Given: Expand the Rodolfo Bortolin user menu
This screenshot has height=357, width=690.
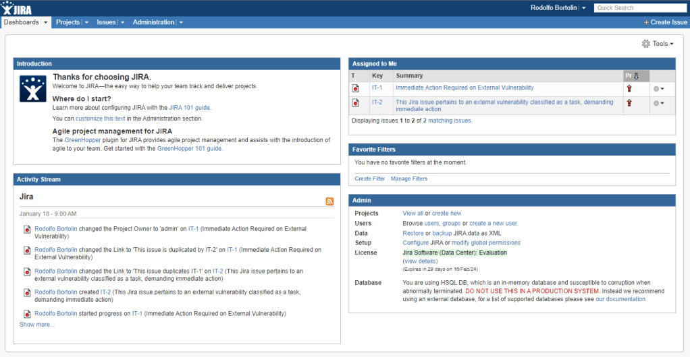Looking at the screenshot, I should click(583, 8).
